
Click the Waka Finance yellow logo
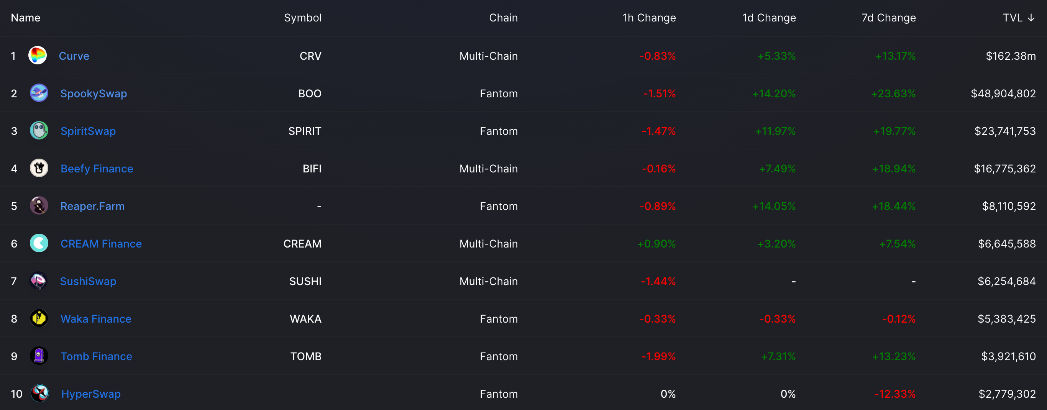[39, 318]
